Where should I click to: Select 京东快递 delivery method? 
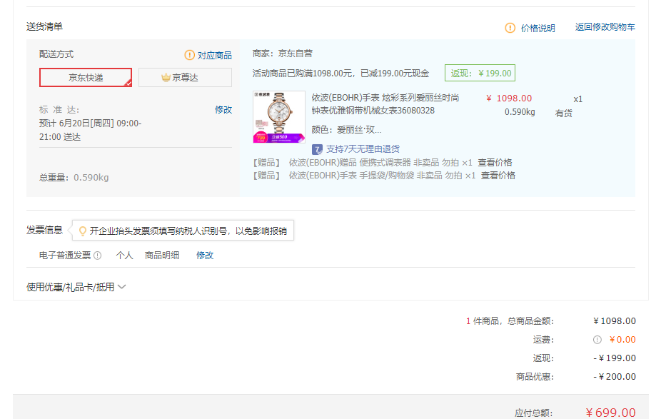tap(86, 78)
